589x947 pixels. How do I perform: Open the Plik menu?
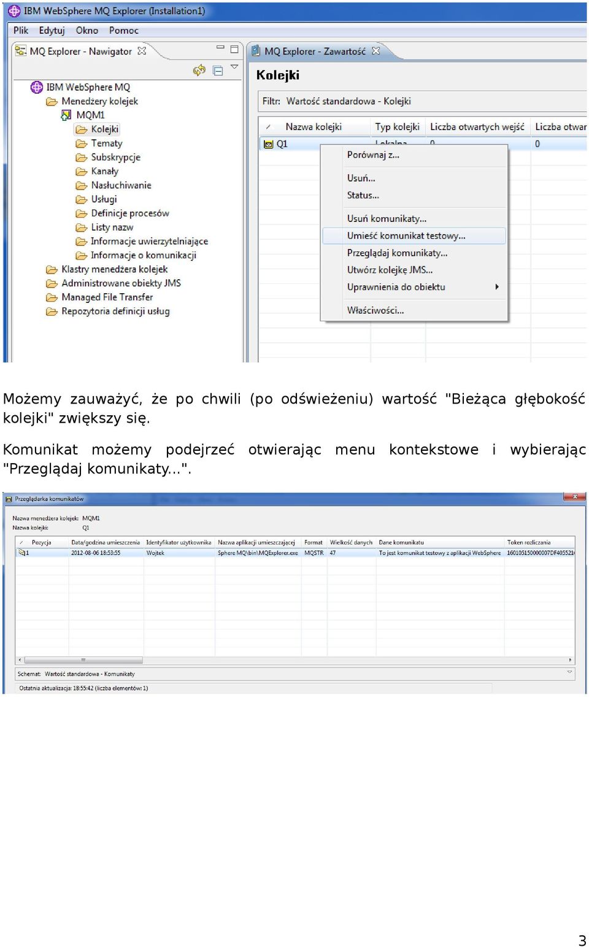click(21, 30)
